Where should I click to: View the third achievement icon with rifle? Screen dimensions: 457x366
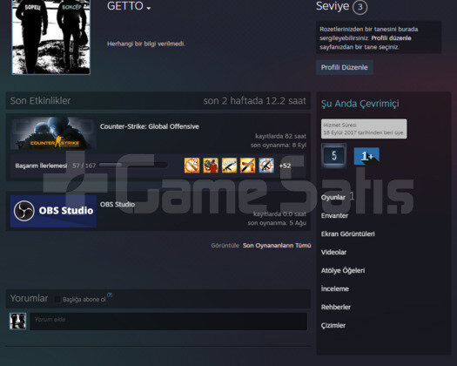pyautogui.click(x=229, y=166)
